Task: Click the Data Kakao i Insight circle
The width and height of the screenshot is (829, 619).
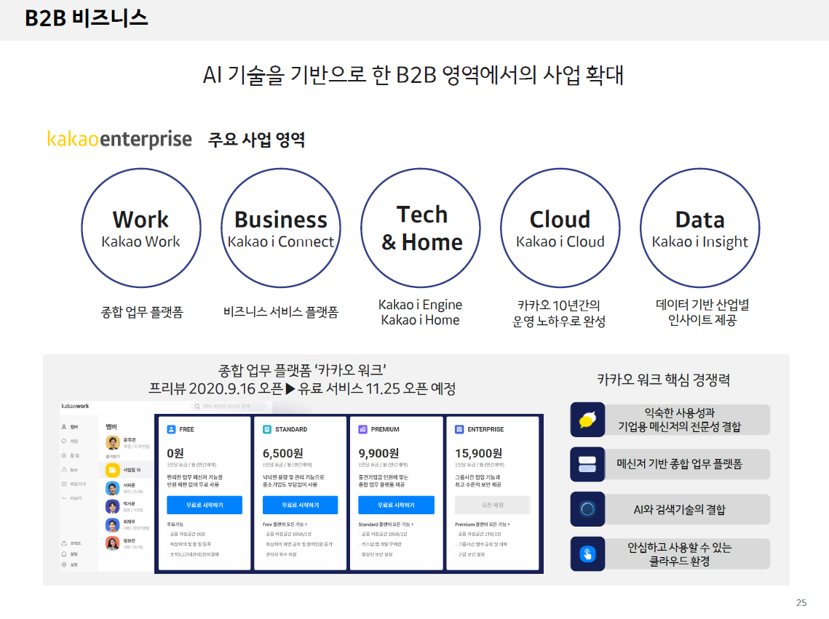Action: 700,228
